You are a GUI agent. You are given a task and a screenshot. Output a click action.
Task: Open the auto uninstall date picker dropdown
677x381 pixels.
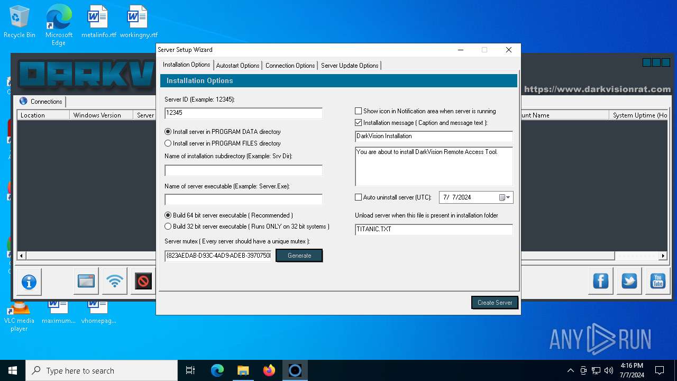click(x=506, y=197)
